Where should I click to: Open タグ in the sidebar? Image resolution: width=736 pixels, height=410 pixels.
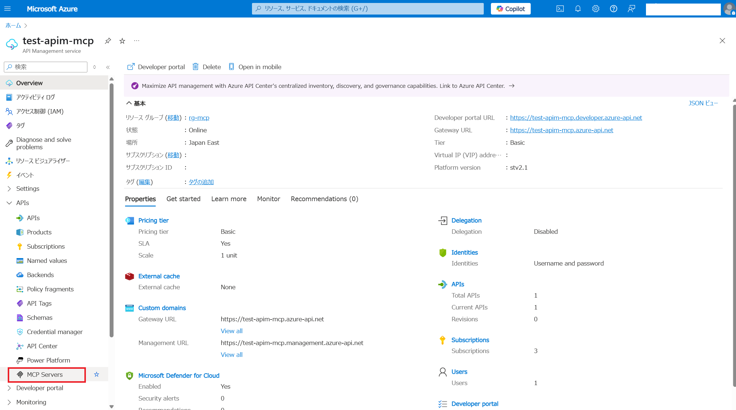54,125
